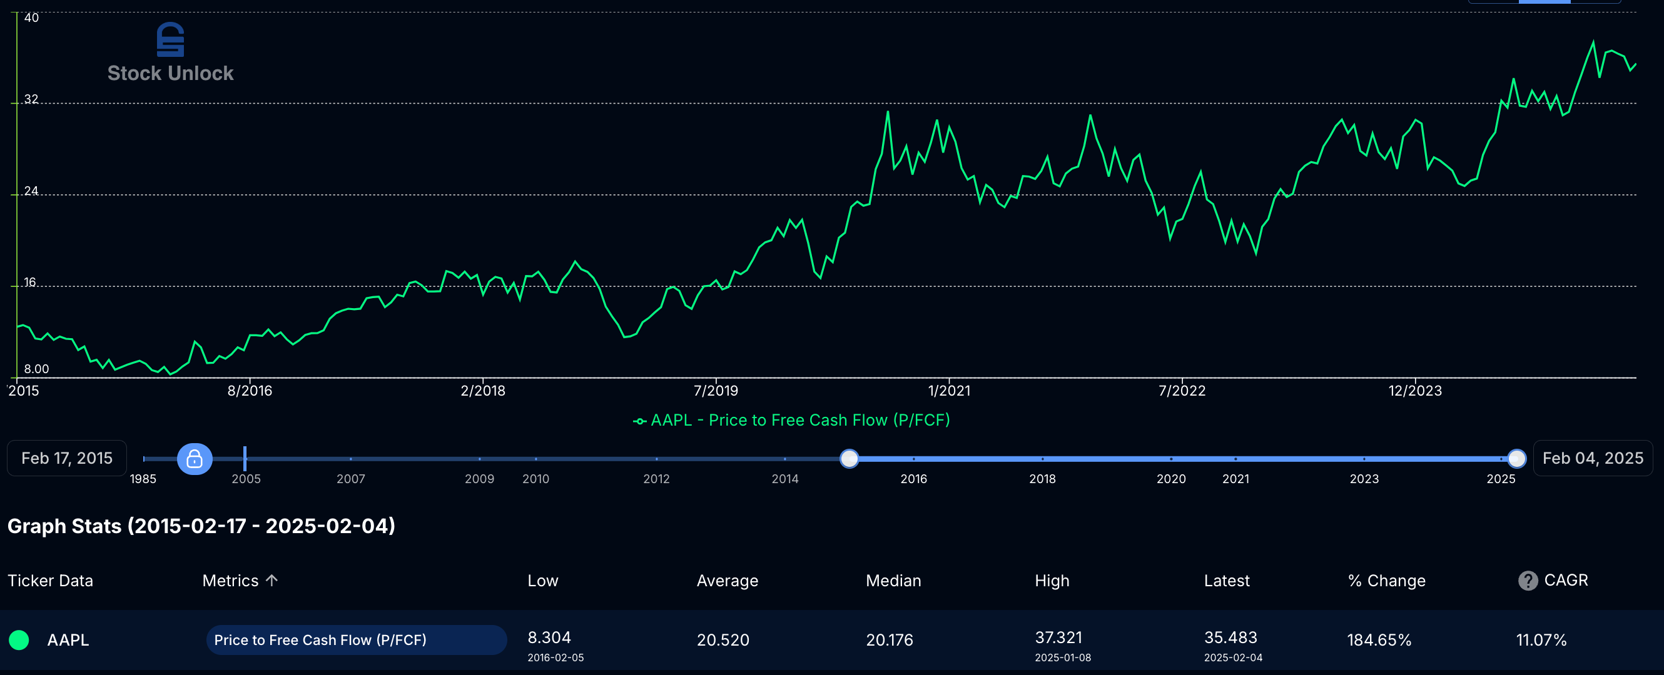Click the 7/2022 x-axis label

pos(1182,391)
